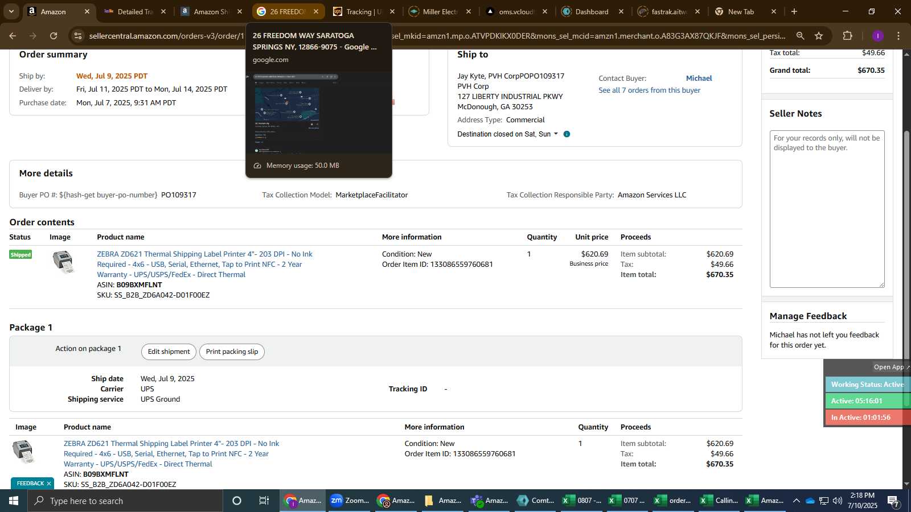Open the file explorer Amaz... folder in taskbar

[x=442, y=501]
